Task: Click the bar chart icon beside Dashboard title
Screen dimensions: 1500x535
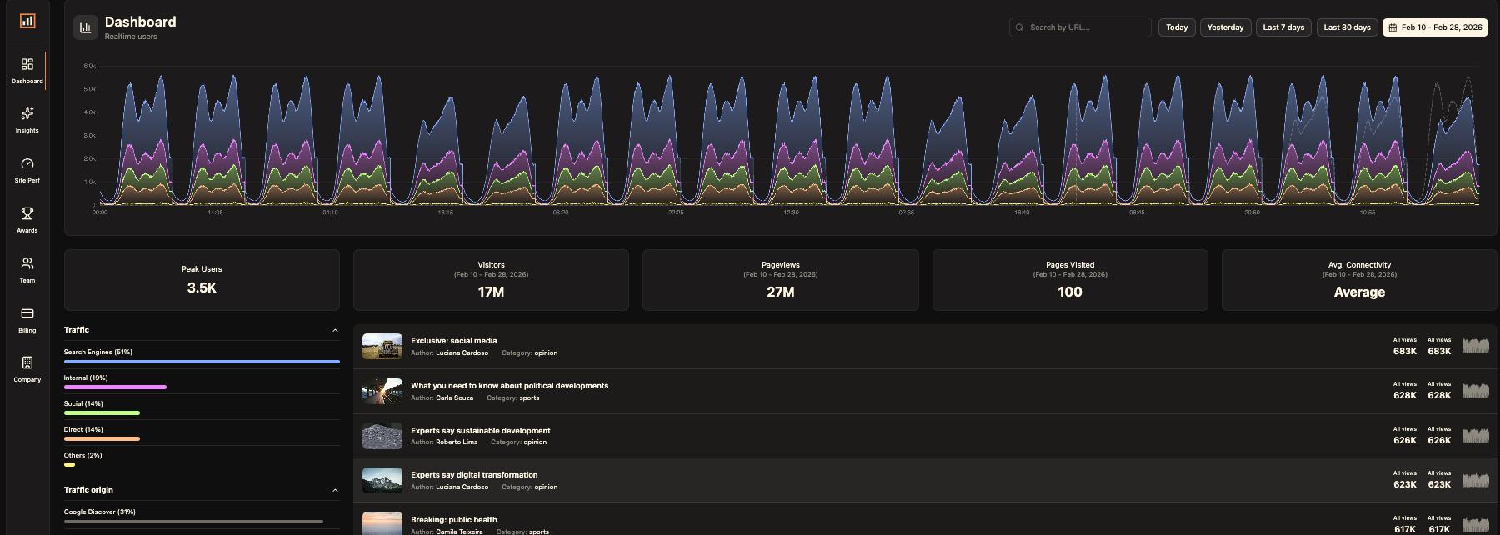Action: 85,27
